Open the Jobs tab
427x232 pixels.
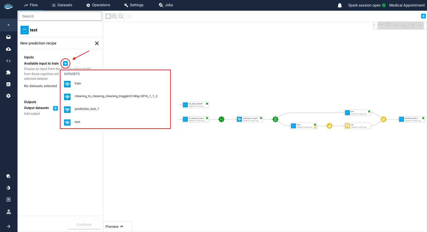coord(166,5)
